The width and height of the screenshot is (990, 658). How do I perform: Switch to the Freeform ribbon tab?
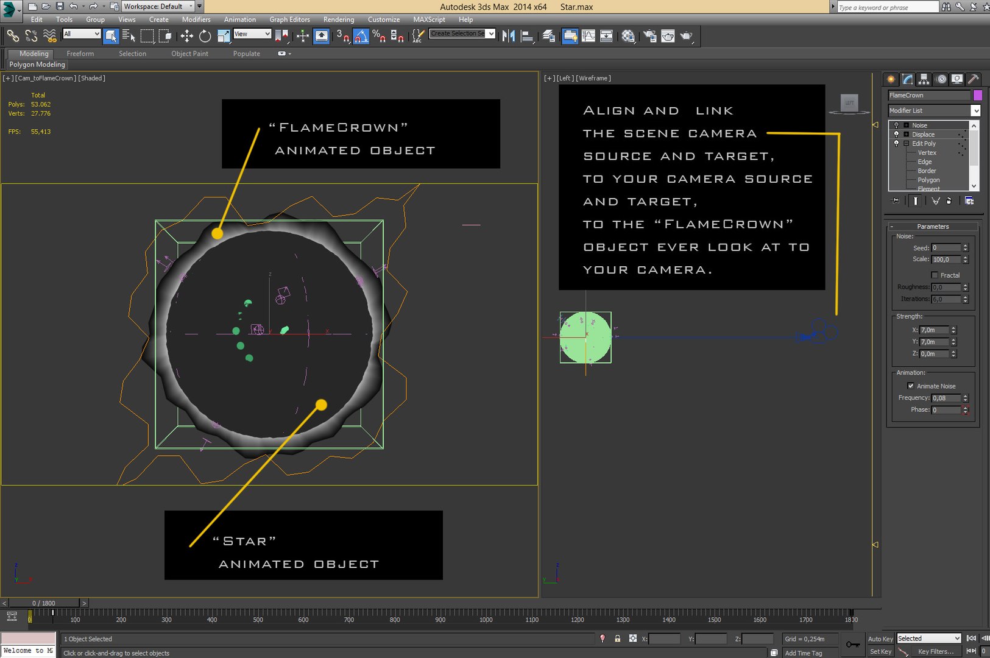click(x=80, y=54)
